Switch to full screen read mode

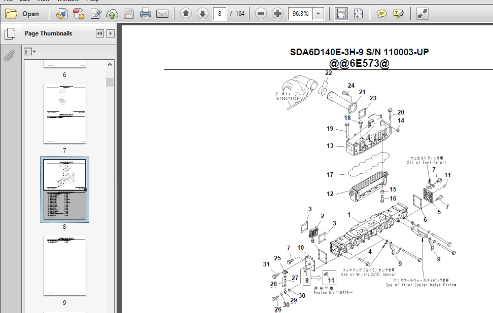pos(422,14)
